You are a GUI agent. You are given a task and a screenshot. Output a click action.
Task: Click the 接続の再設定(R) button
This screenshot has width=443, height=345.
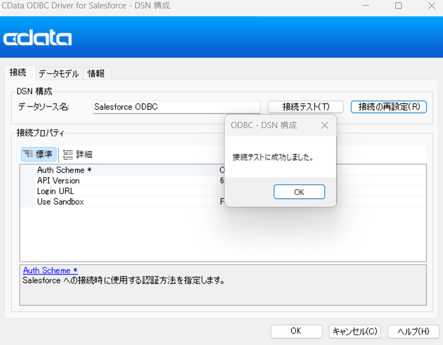(x=388, y=107)
